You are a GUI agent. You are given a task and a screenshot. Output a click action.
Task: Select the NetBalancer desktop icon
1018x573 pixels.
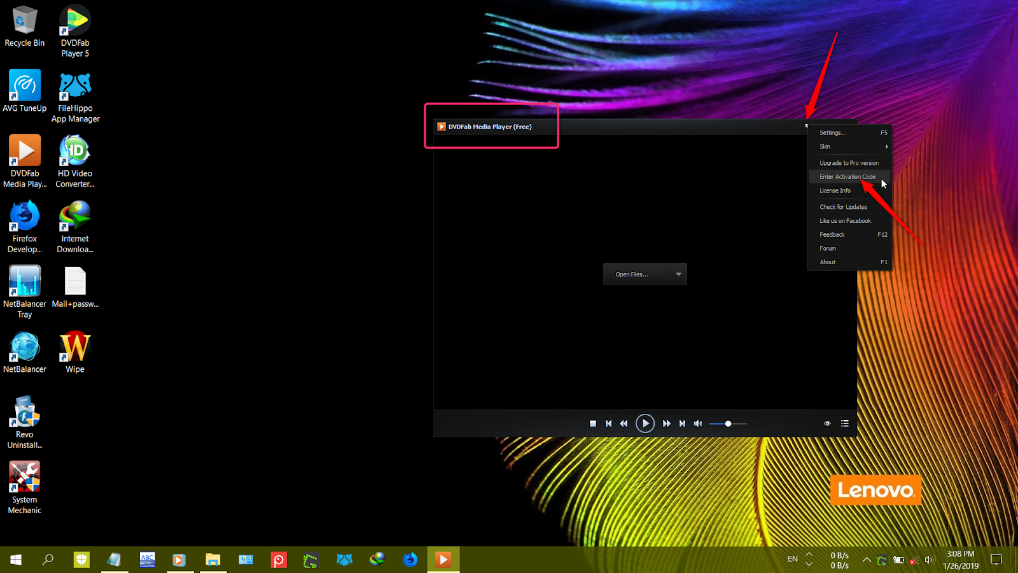coord(25,352)
